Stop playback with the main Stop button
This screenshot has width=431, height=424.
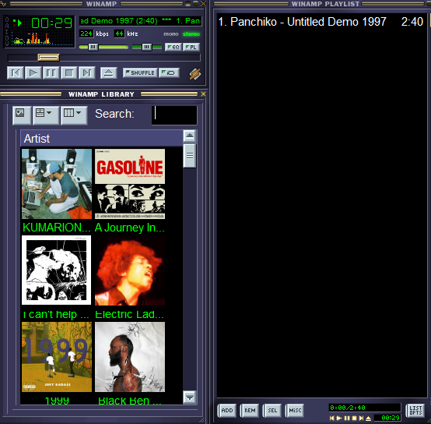(x=69, y=73)
